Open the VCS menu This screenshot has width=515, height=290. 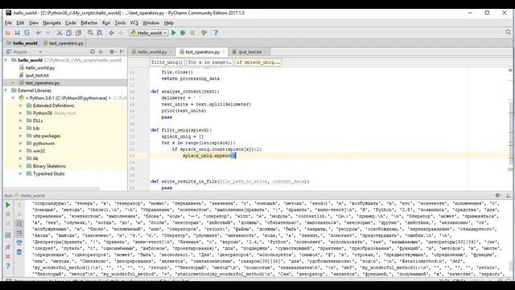click(134, 23)
